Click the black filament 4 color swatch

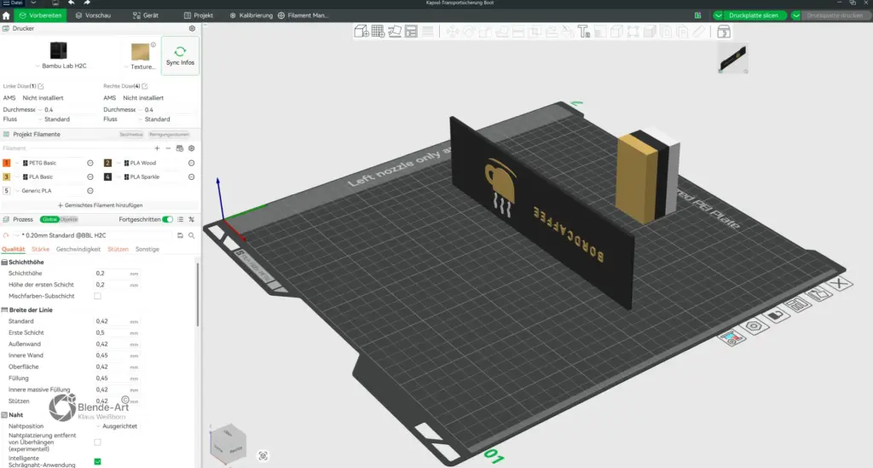[x=107, y=177]
